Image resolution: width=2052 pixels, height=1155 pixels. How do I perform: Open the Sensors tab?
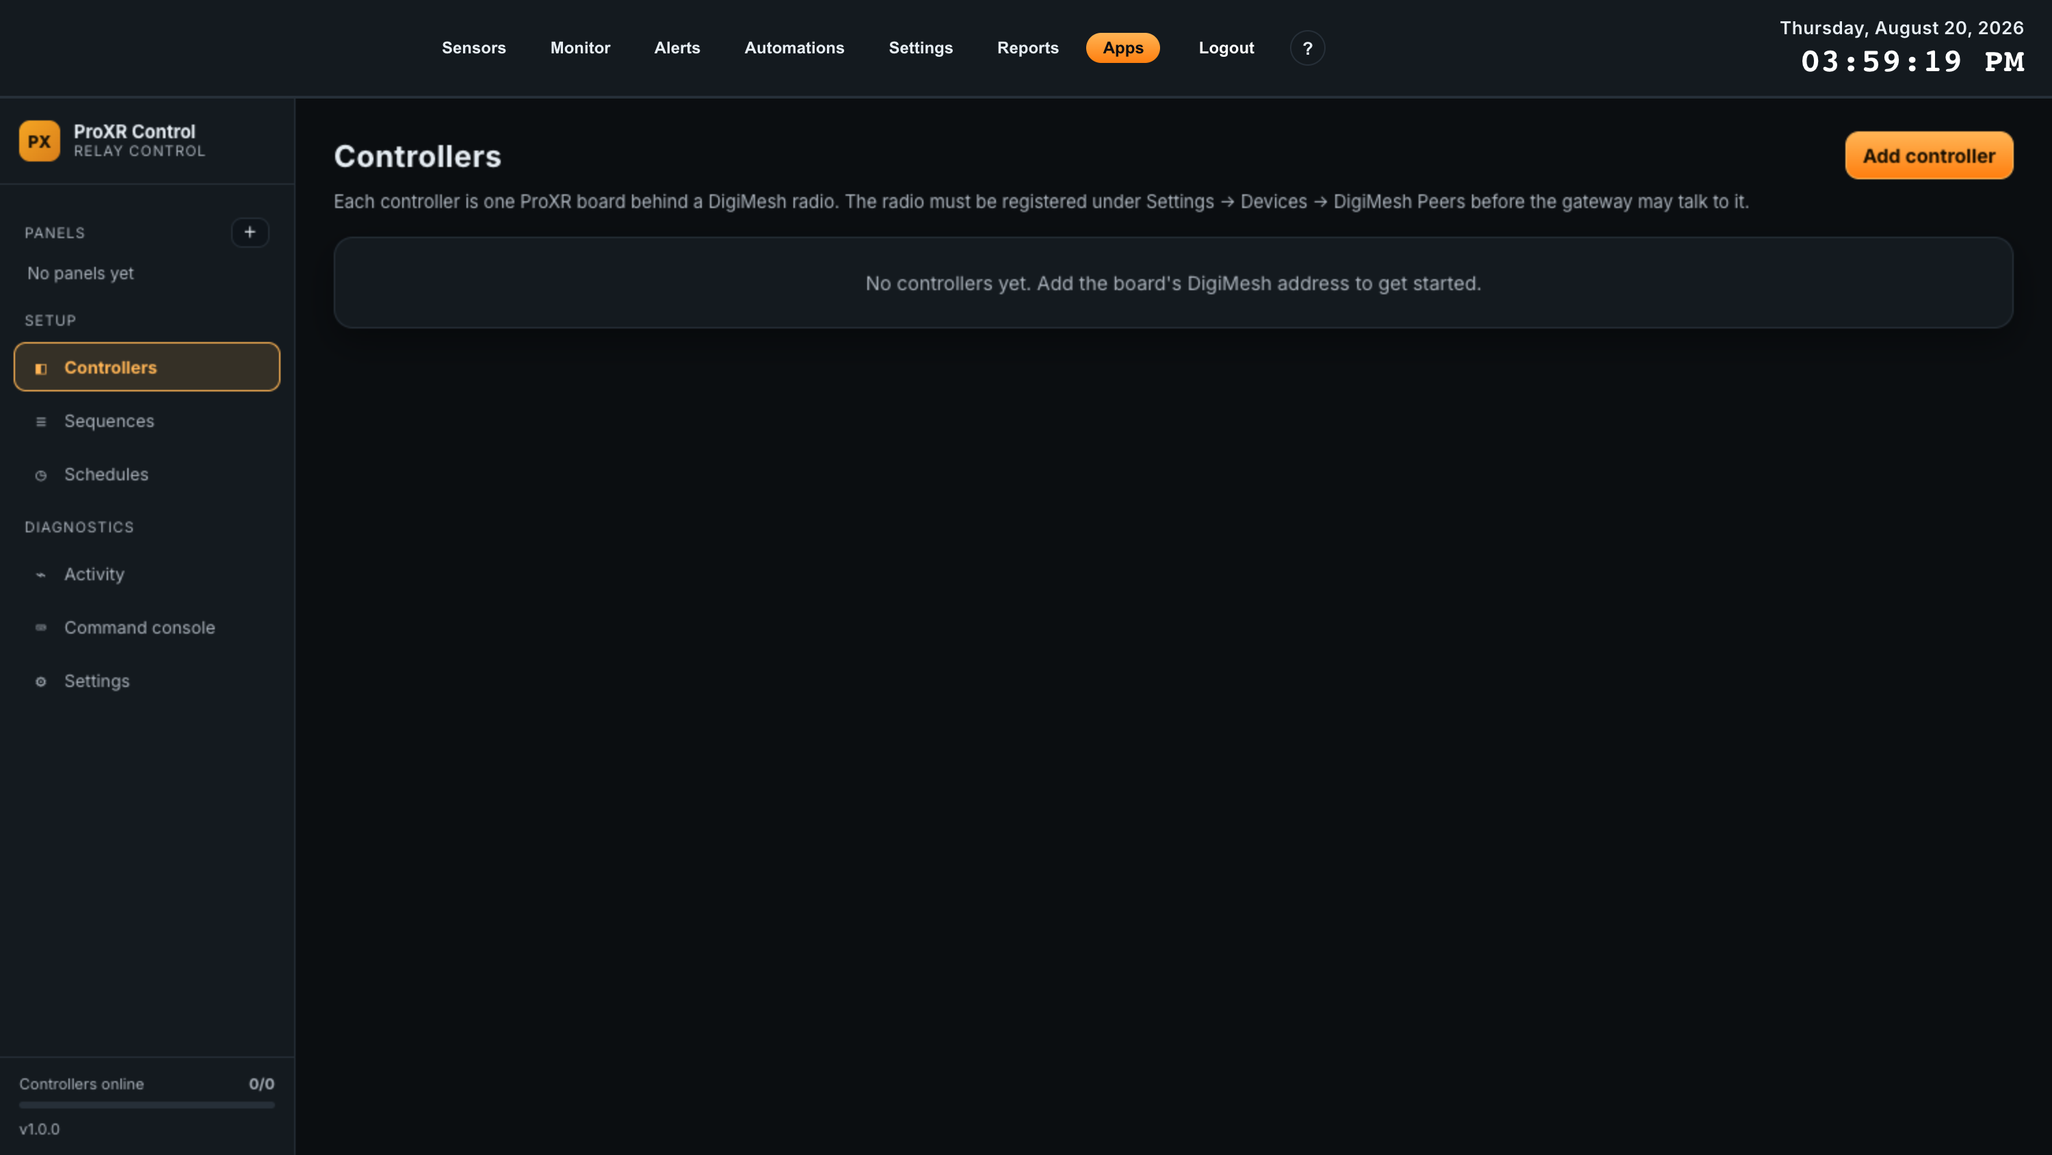click(x=474, y=48)
